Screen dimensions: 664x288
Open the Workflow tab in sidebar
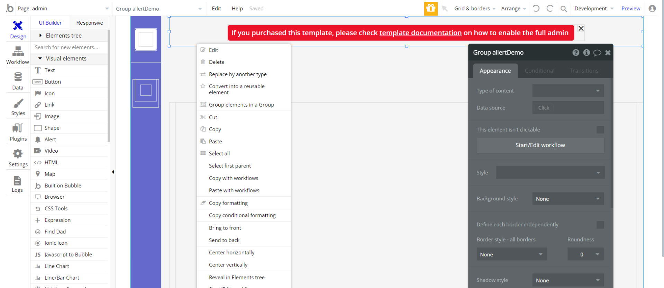tap(18, 55)
